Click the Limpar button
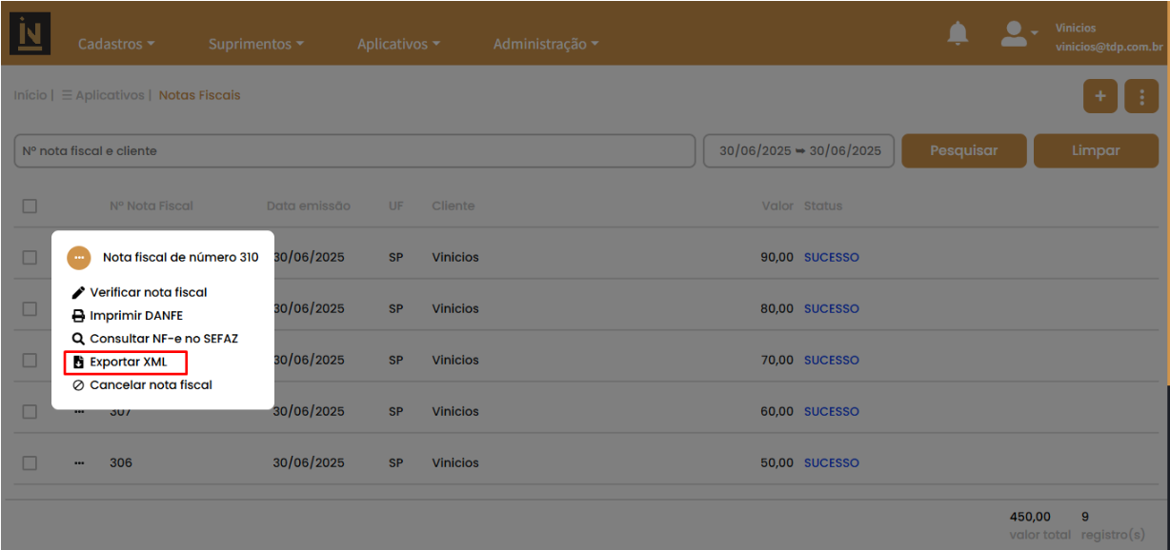1170x550 pixels. [x=1096, y=150]
